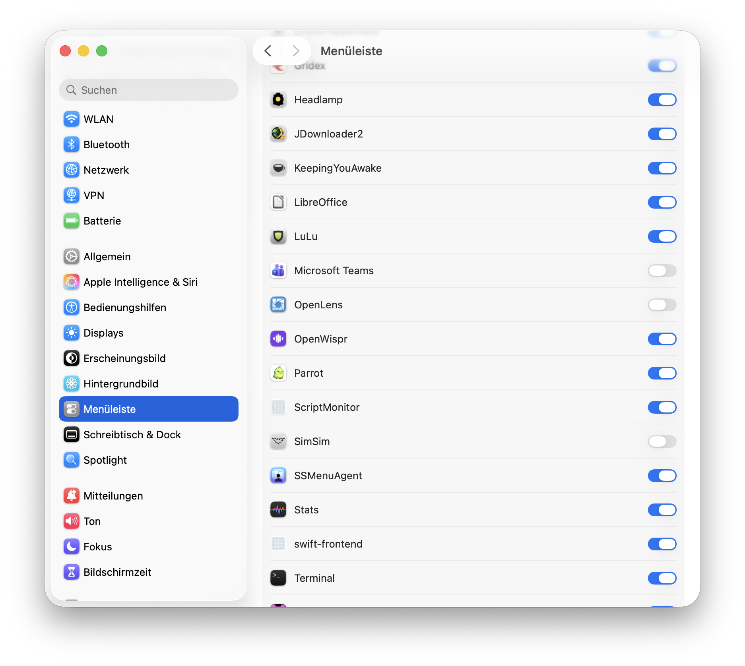This screenshot has width=745, height=666.
Task: Click the Spotlight magnifier icon in sidebar
Action: (72, 460)
